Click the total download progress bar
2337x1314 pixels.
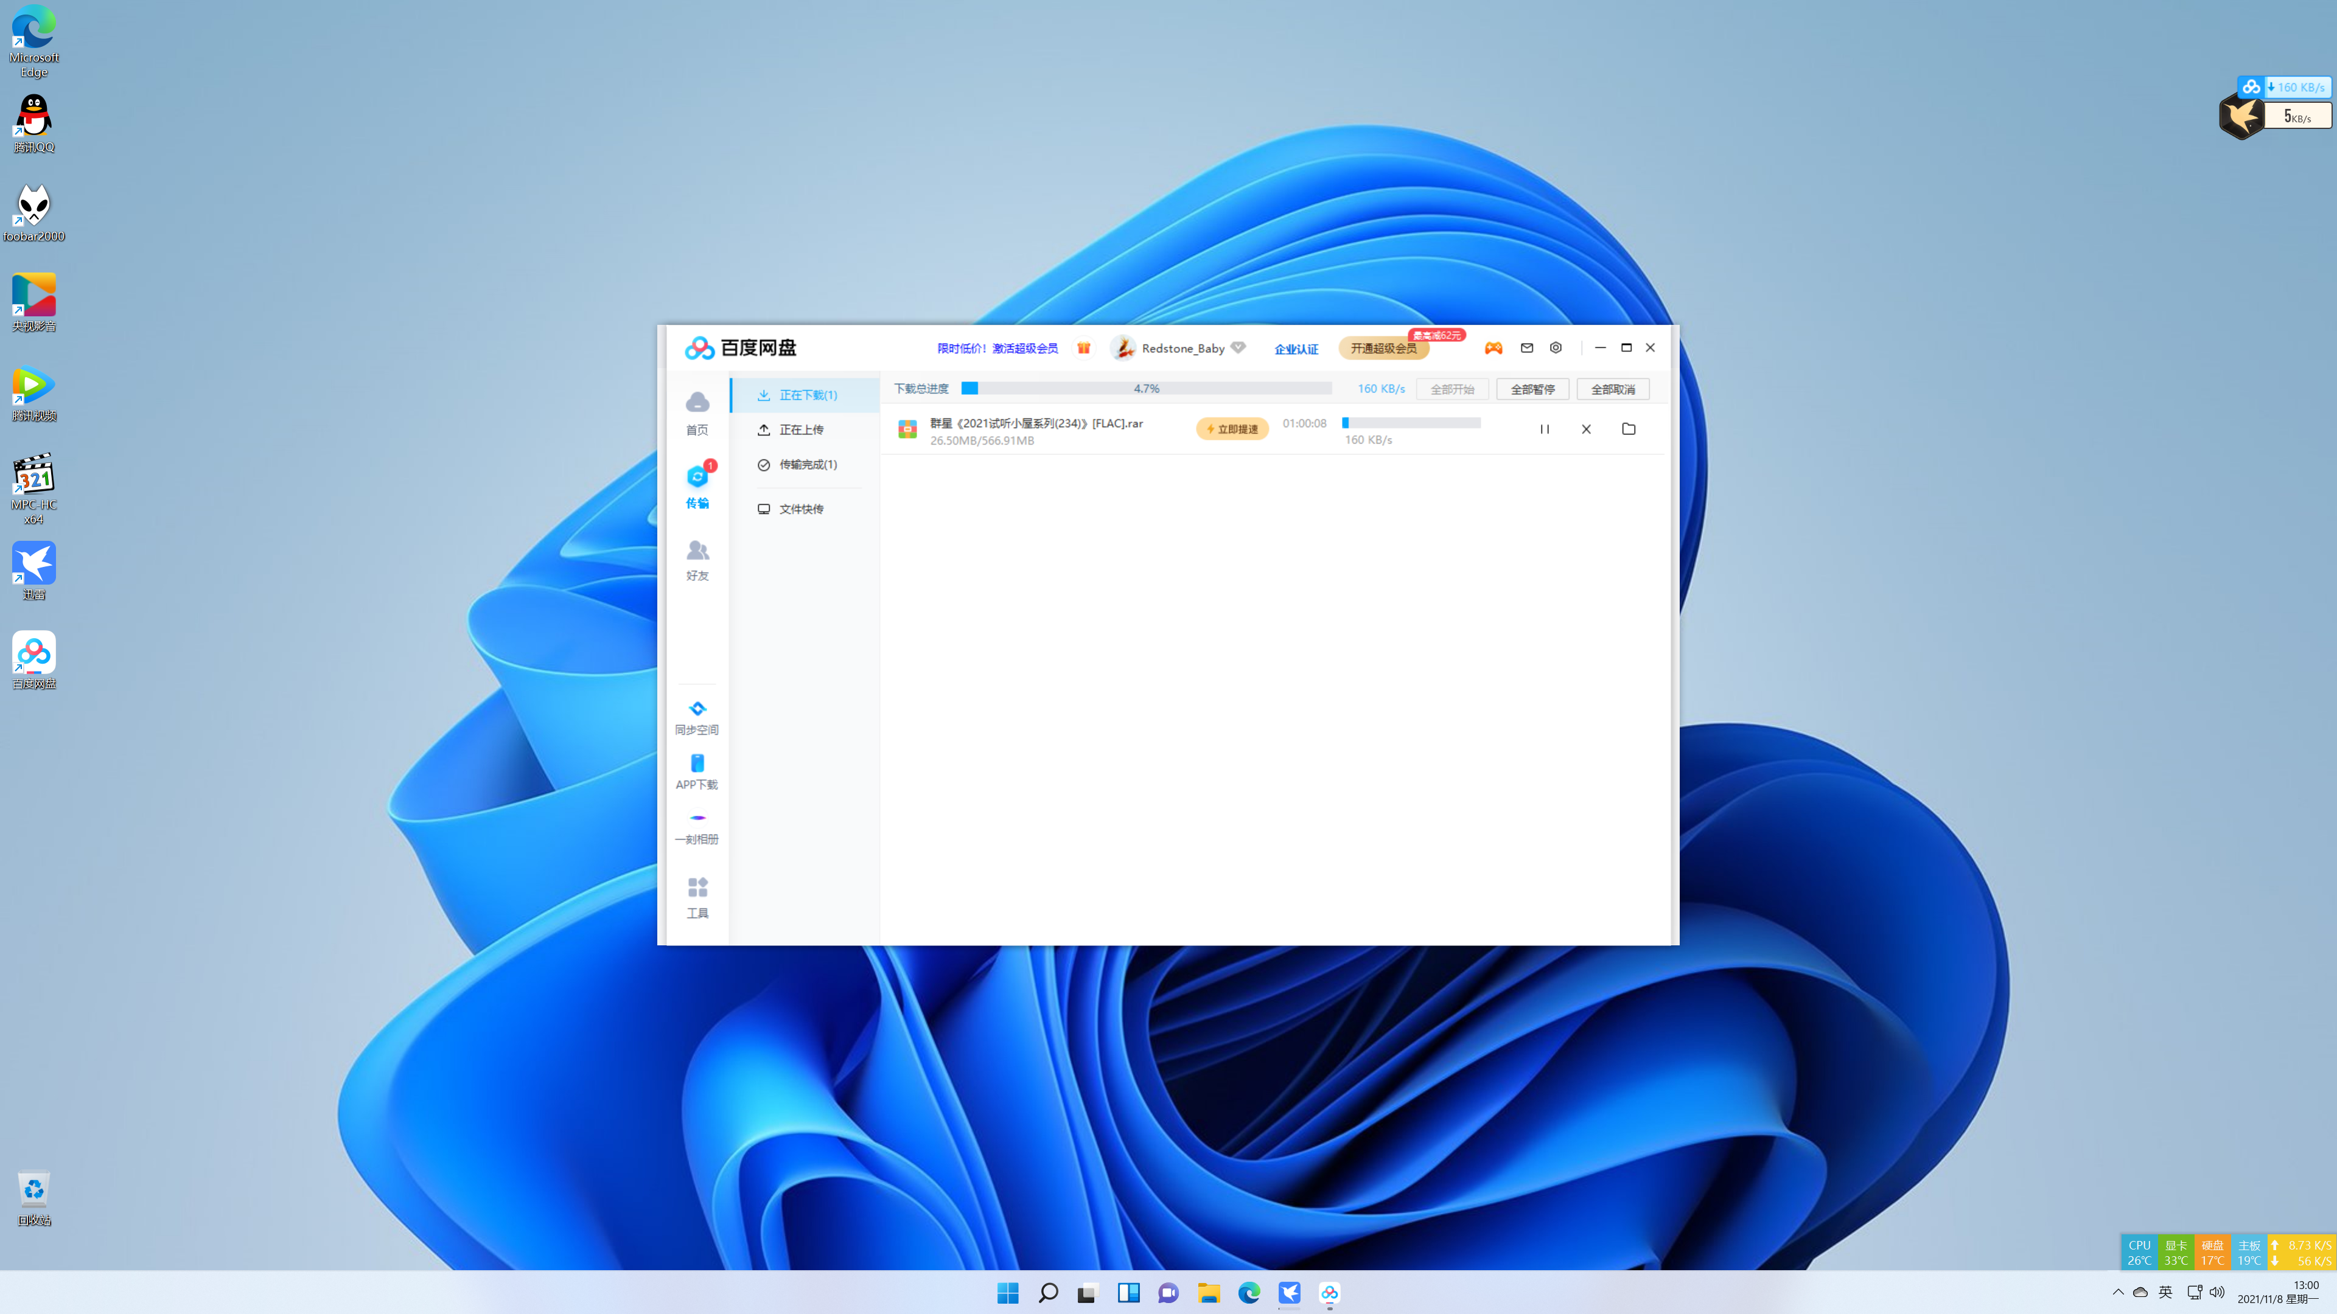click(x=1146, y=388)
